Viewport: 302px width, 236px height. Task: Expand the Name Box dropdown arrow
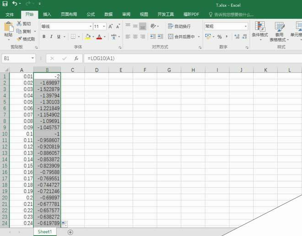[32, 59]
